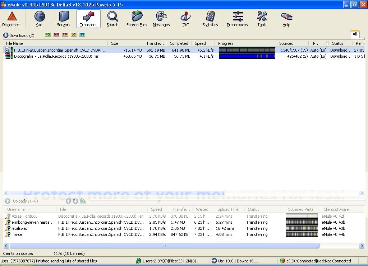The width and height of the screenshot is (368, 266).
Task: Sort downloads by Completed column
Action: 179,43
